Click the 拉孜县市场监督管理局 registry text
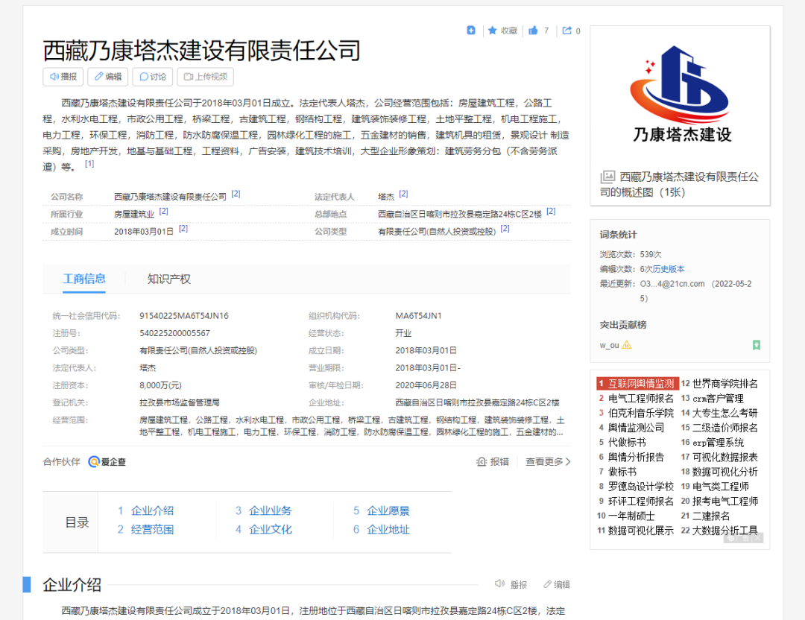Image resolution: width=805 pixels, height=620 pixels. coord(179,402)
